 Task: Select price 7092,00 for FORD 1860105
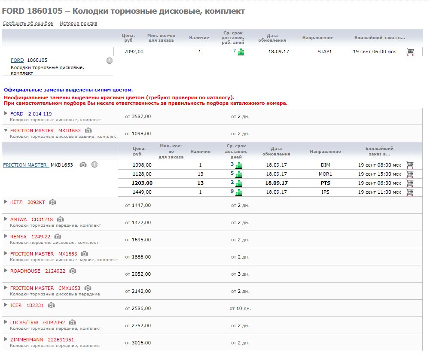tap(134, 52)
